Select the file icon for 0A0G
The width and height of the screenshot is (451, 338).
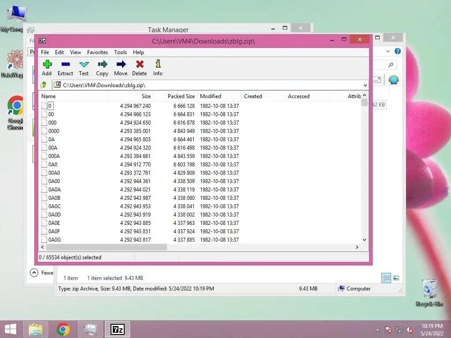pos(44,240)
